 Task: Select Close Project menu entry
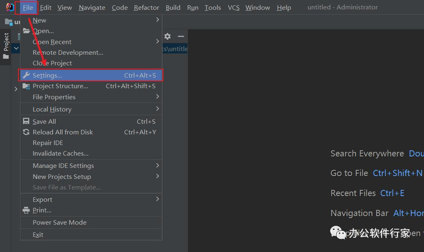pos(91,63)
